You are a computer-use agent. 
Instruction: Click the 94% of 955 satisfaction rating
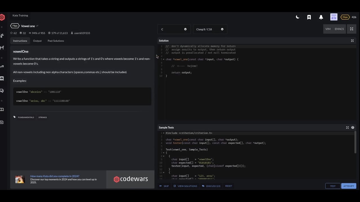pos(37,33)
